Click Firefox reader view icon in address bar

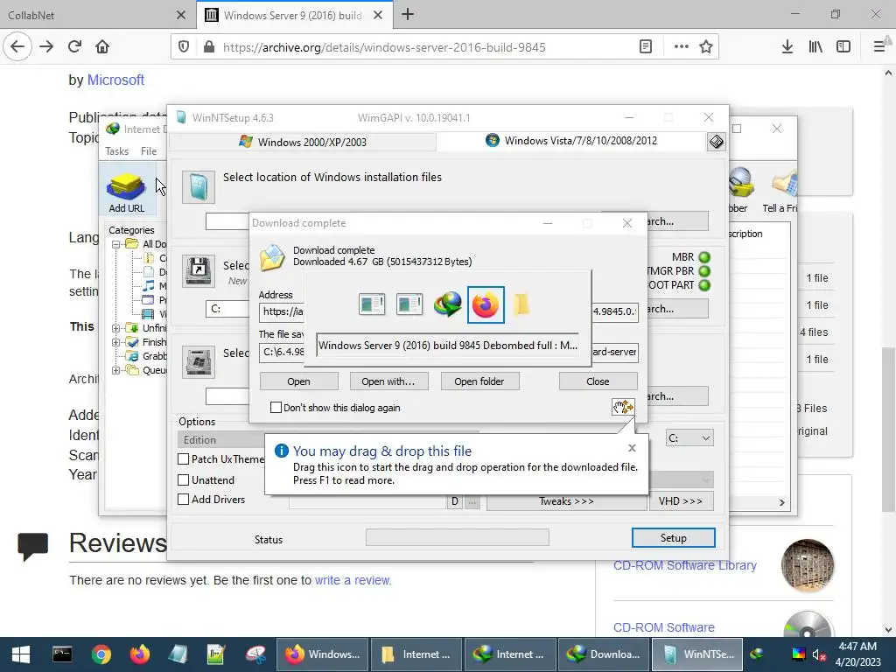pyautogui.click(x=646, y=47)
